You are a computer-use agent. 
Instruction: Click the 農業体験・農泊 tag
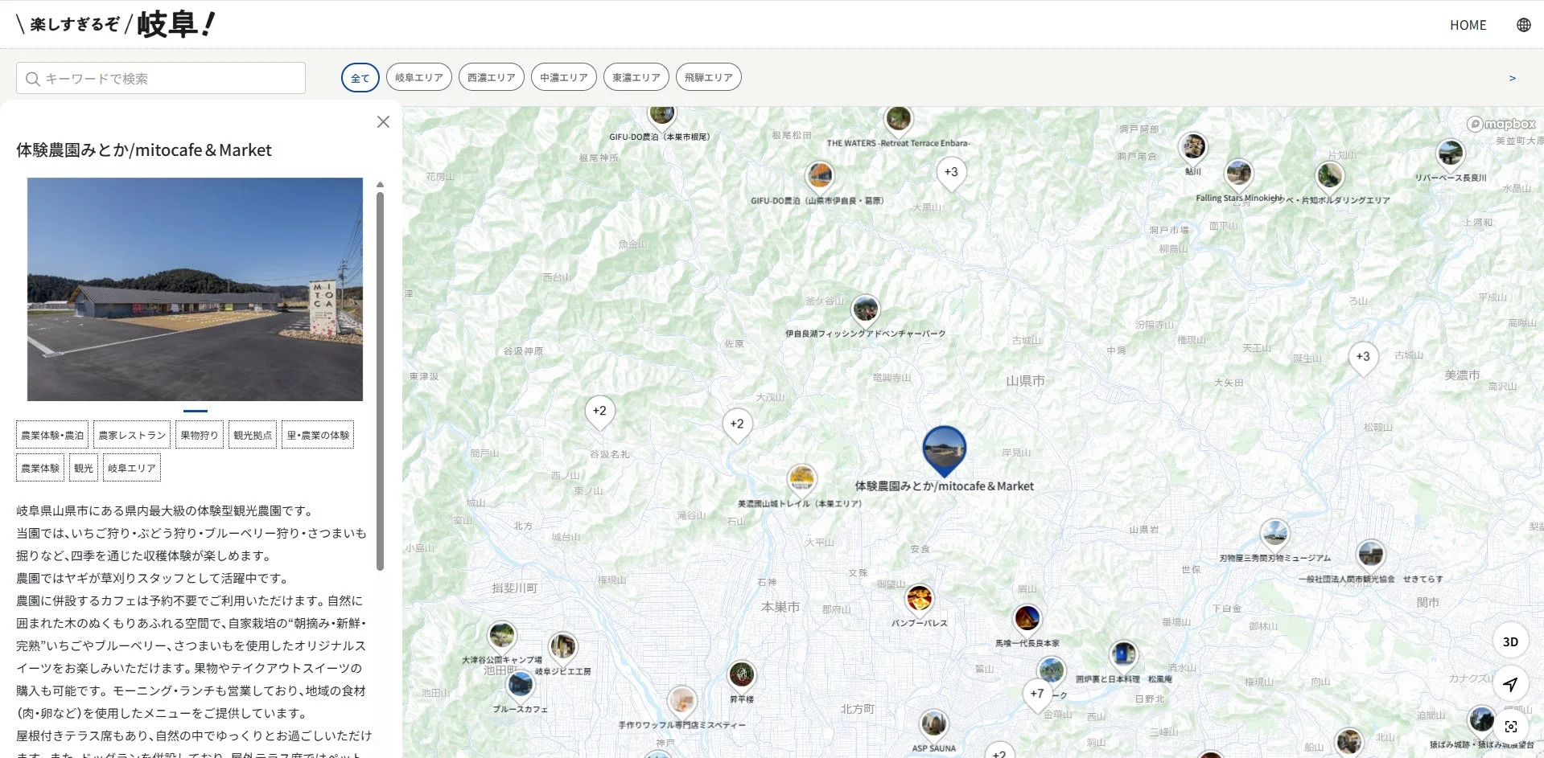tap(52, 435)
